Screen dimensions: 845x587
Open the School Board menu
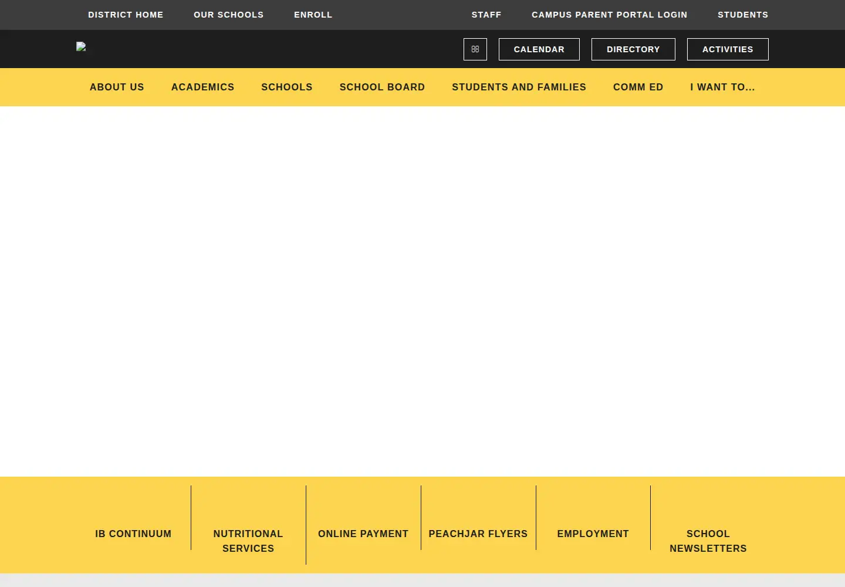click(382, 87)
